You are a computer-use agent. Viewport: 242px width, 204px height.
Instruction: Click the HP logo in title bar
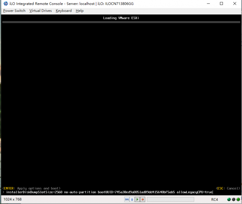[x=6, y=3]
